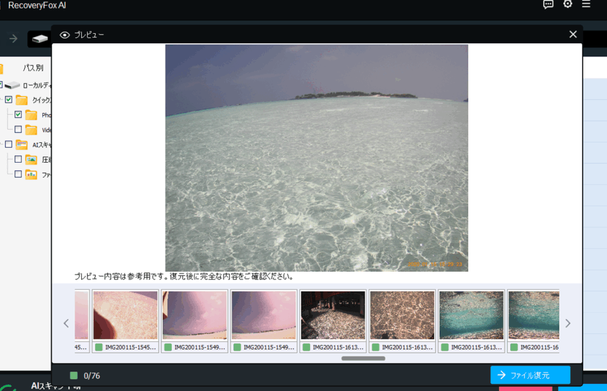Click the disk drive icon in path bar

40,39
